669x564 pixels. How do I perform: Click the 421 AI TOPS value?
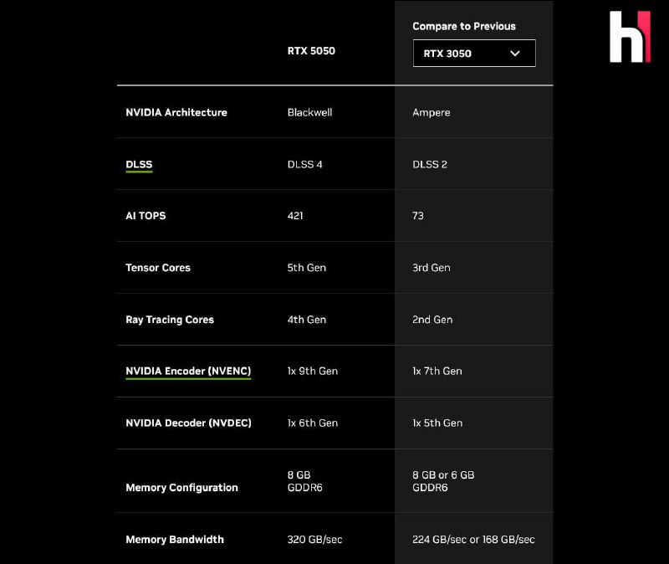coord(295,216)
